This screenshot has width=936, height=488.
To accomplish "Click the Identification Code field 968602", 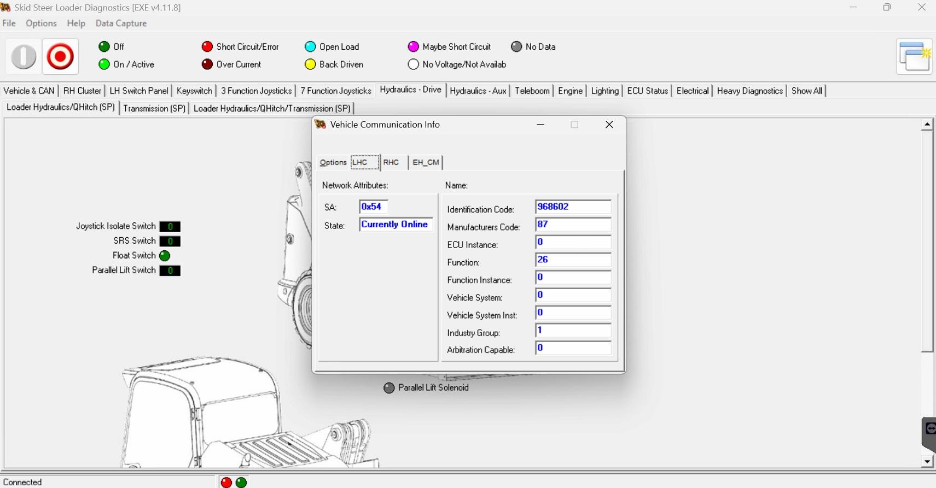I will (573, 207).
